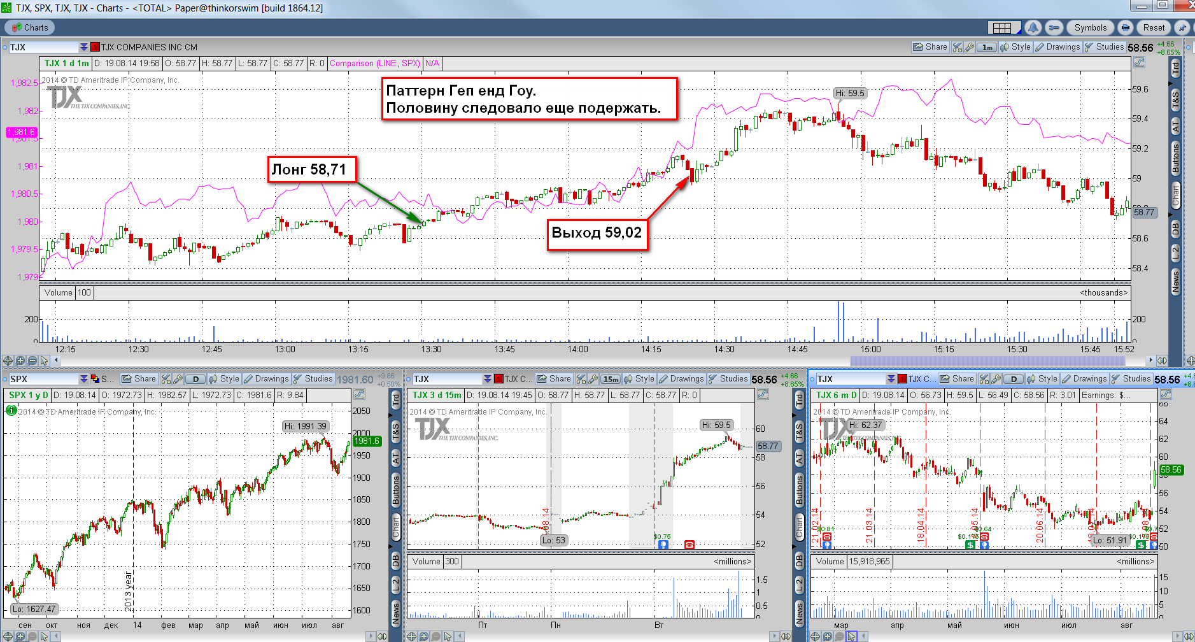This screenshot has width=1195, height=642.
Task: Open Studies menu on TJX 15m chart
Action: click(728, 379)
